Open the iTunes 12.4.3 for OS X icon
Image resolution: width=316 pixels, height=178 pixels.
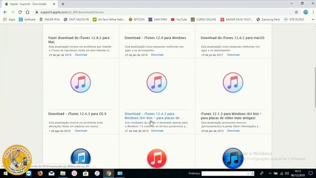coord(80,83)
